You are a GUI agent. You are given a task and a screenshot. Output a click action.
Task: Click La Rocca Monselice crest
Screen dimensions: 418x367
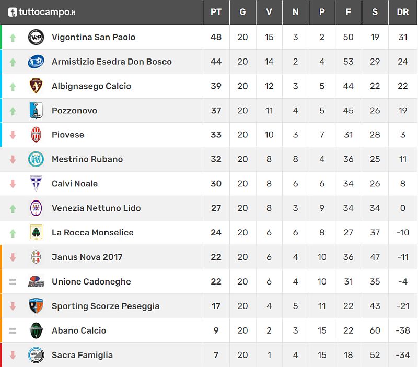36,233
